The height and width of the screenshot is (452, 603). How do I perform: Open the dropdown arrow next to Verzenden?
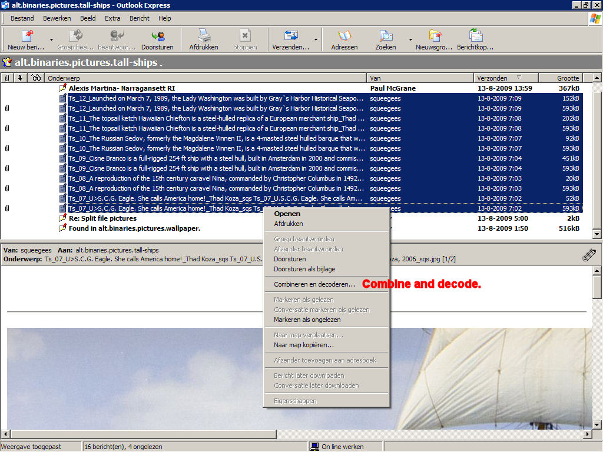point(316,39)
